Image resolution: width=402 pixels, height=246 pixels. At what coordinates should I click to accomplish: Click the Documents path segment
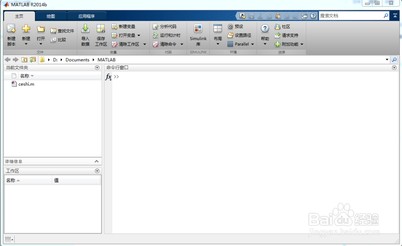point(78,60)
